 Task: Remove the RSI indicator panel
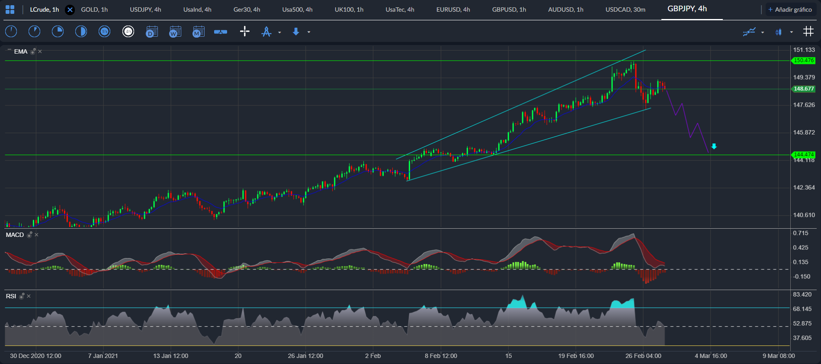(29, 296)
